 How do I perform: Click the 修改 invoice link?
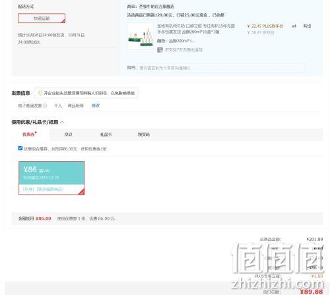[x=96, y=106]
